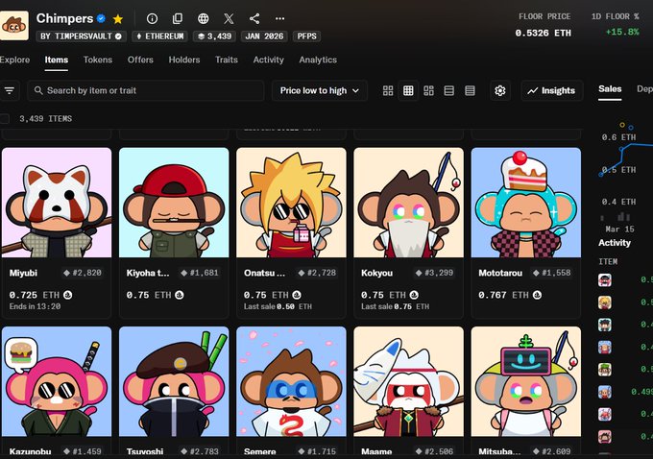Tick the select-all checkbox beside 3,439 ITEMS
This screenshot has width=653, height=459.
click(5, 118)
